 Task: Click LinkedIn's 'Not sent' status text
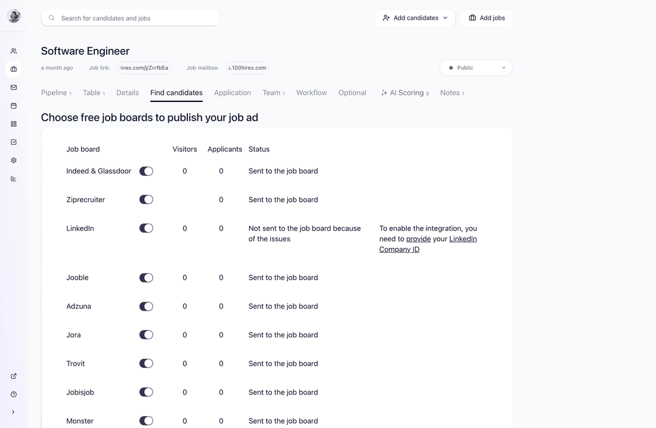(x=305, y=234)
